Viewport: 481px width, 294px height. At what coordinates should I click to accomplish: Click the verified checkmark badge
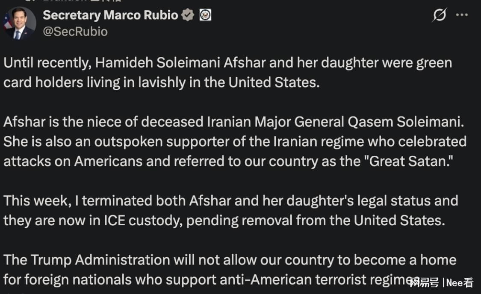(x=188, y=15)
